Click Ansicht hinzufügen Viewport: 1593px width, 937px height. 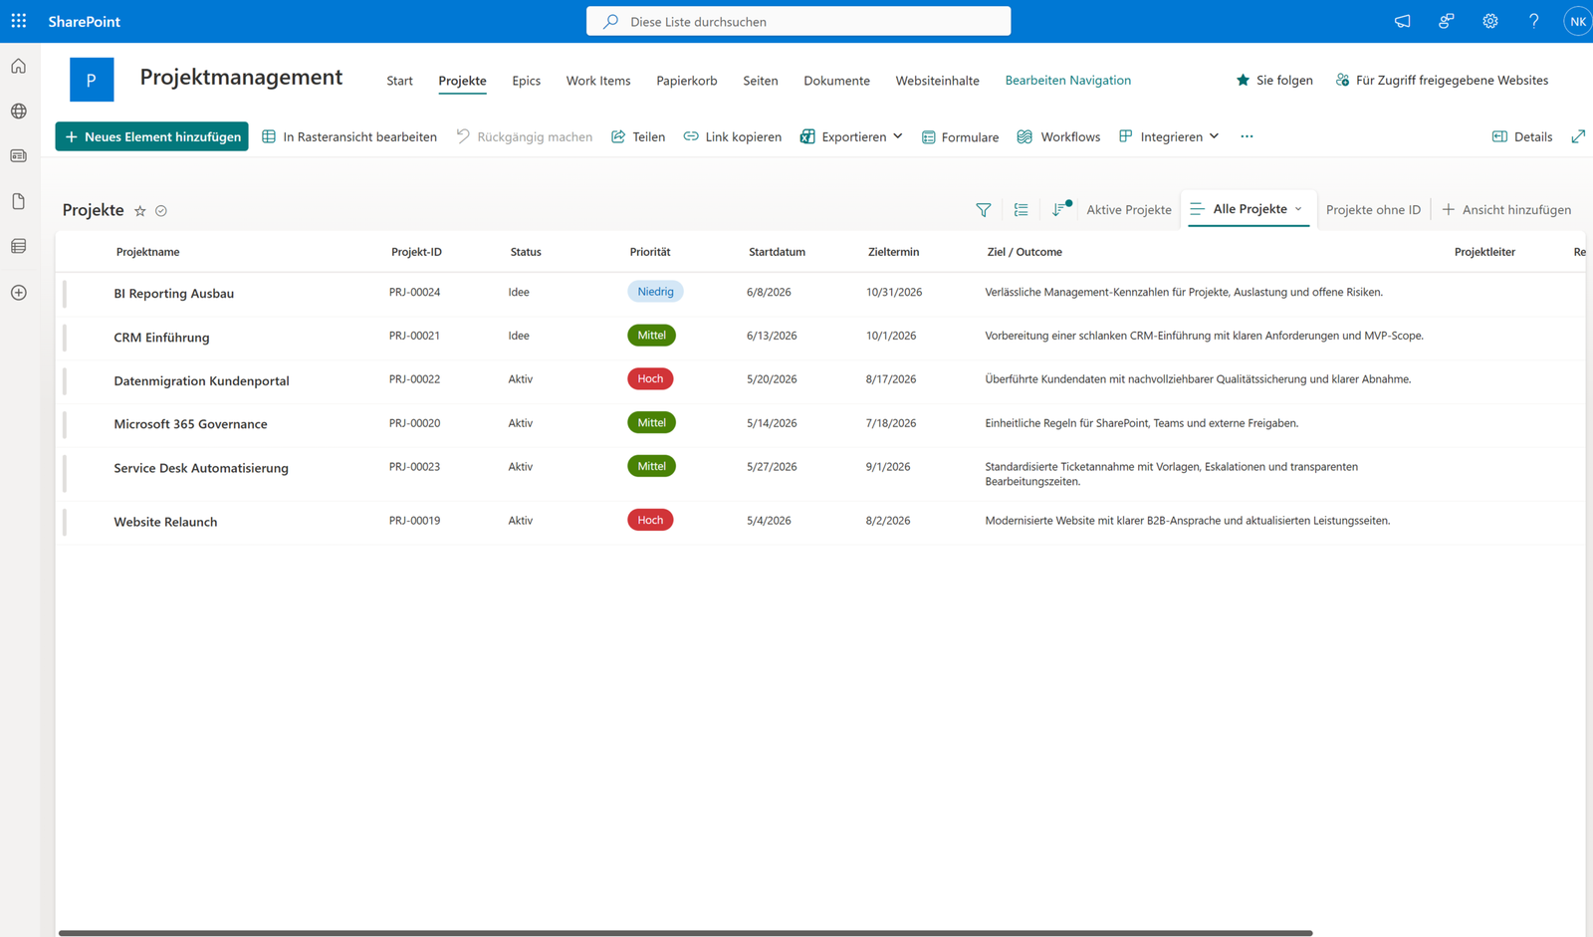1506,210
